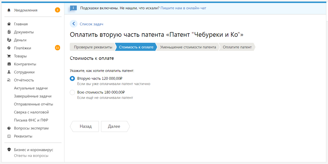
Task: Click the Далее button
Action: click(115, 127)
